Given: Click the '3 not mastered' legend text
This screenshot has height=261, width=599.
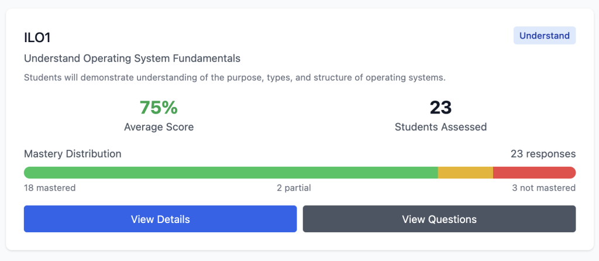Looking at the screenshot, I should [543, 188].
